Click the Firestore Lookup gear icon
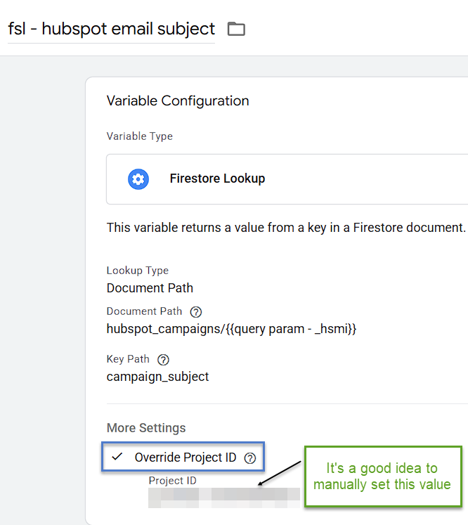The image size is (468, 525). [x=138, y=179]
